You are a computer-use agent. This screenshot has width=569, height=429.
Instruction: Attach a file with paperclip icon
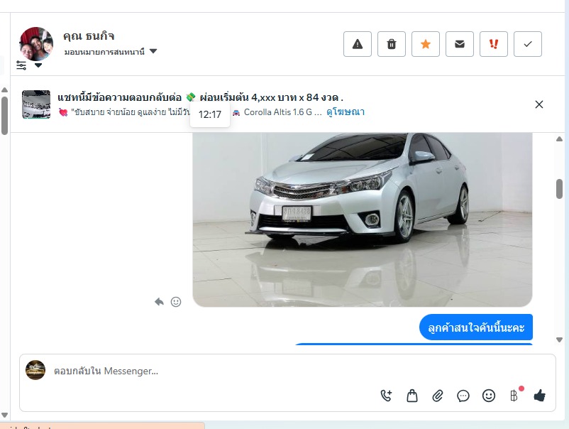pyautogui.click(x=438, y=395)
